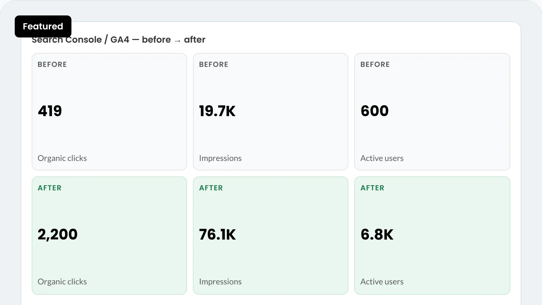Select the before value 419
Screen dimensions: 542x305
coord(50,111)
